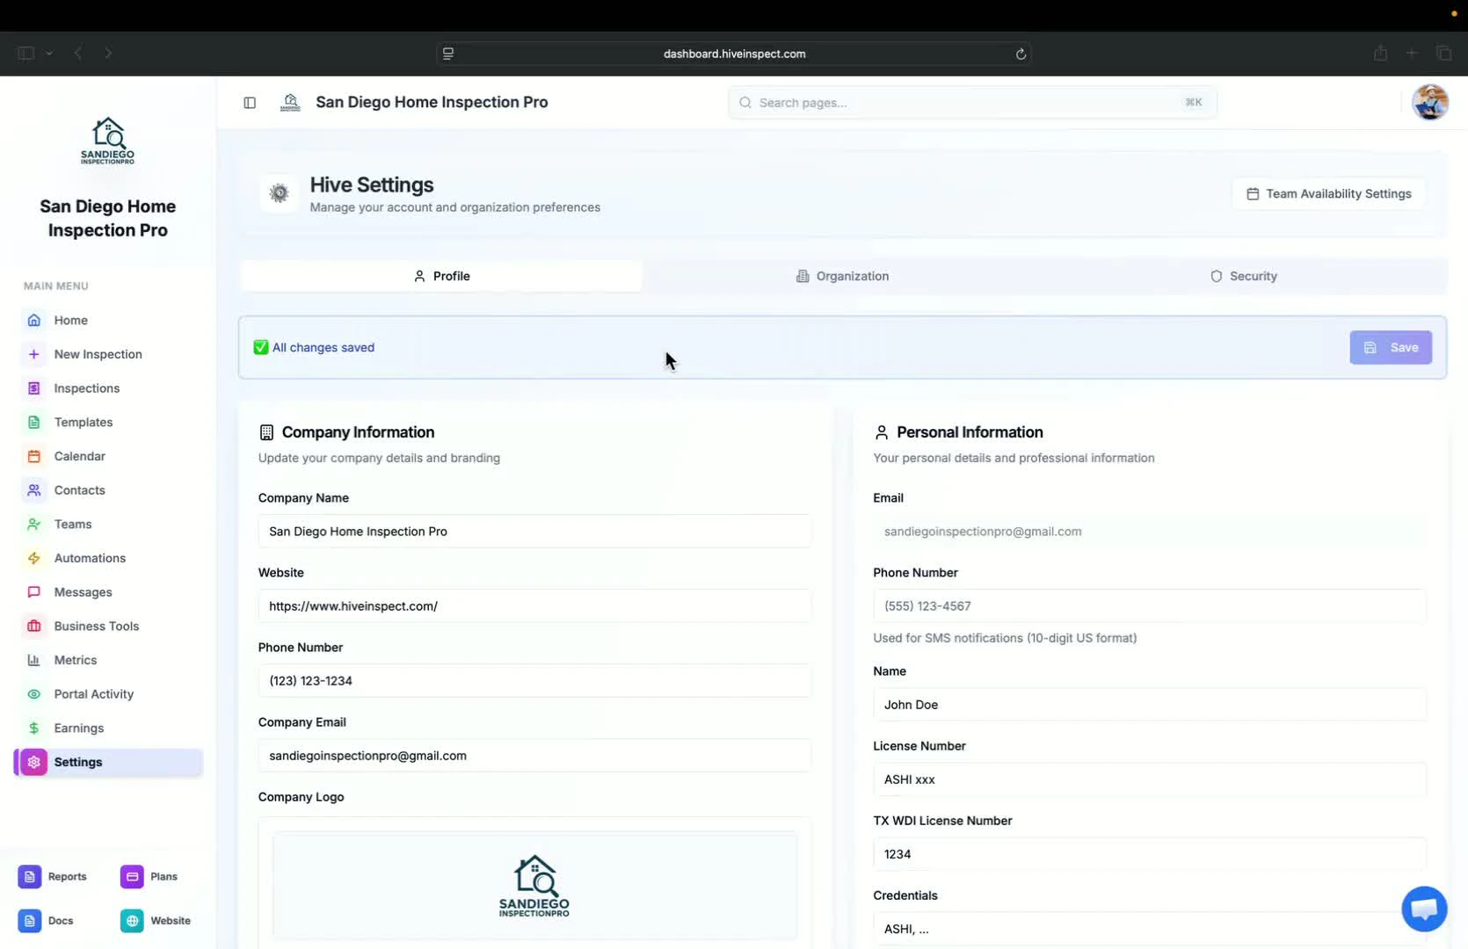Image resolution: width=1468 pixels, height=949 pixels.
Task: Open Team Availability Settings
Action: (1329, 193)
